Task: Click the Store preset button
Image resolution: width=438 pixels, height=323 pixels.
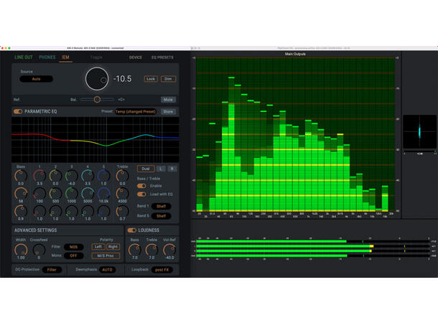Action: click(168, 111)
